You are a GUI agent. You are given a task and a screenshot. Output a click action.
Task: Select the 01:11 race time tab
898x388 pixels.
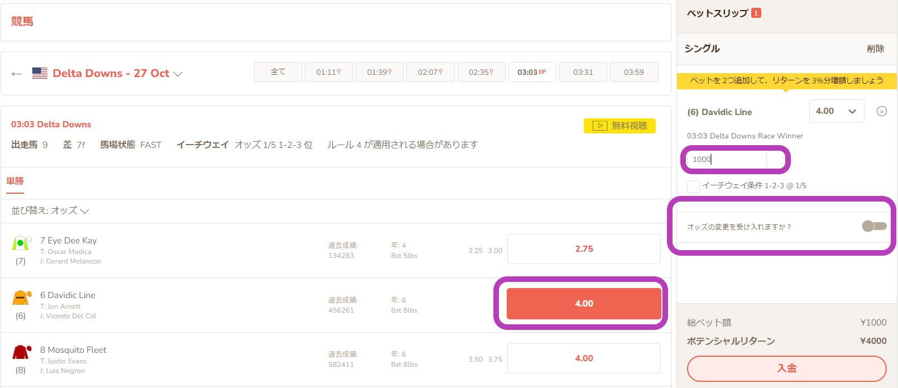[x=329, y=72]
